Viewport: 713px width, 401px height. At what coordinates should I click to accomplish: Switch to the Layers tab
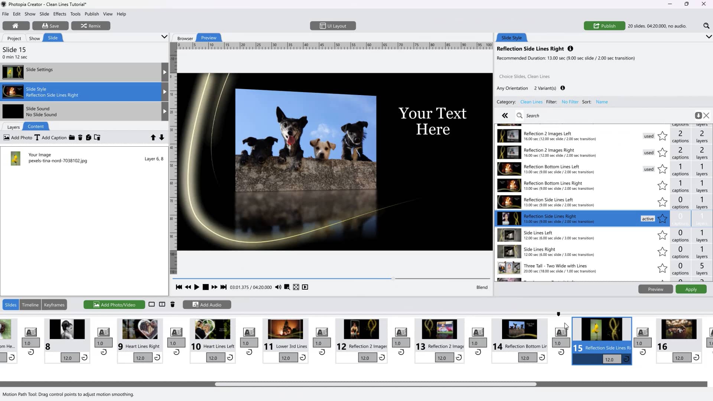pos(13,127)
